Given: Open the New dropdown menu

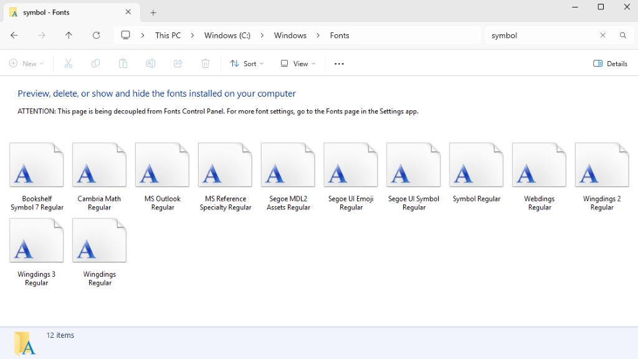Looking at the screenshot, I should (26, 64).
